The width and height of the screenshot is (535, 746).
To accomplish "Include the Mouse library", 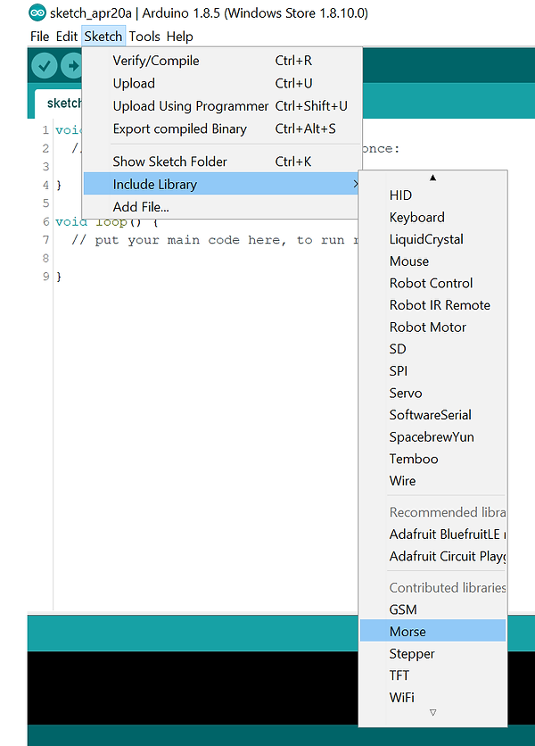I will coord(432,261).
